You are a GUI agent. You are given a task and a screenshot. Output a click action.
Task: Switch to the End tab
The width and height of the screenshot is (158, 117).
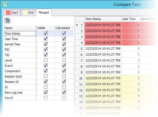tap(29, 13)
